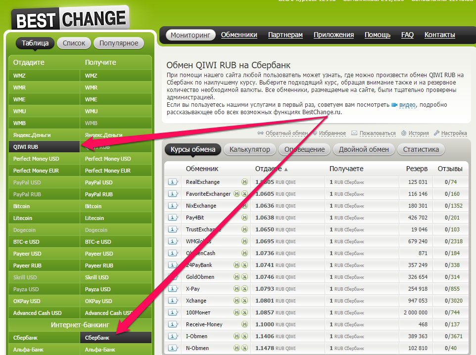The width and height of the screenshot is (476, 355).
Task: Click the M badge next to Receive-Money
Action: 244,324
